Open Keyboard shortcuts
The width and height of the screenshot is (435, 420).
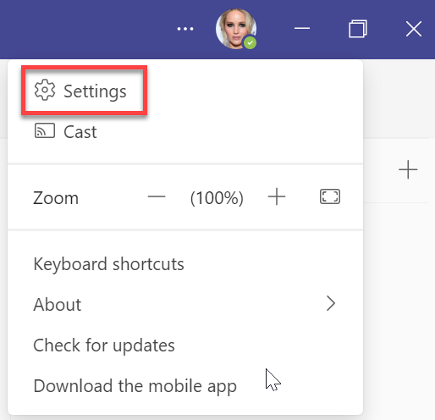click(109, 264)
